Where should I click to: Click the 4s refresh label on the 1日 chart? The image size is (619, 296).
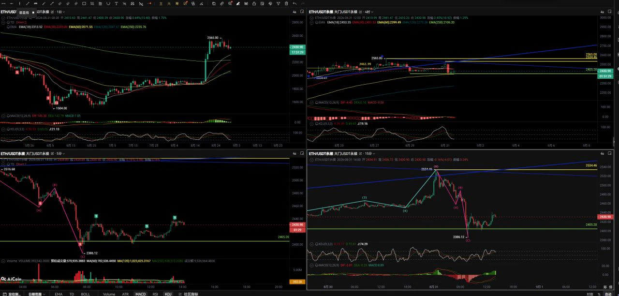pos(294,12)
